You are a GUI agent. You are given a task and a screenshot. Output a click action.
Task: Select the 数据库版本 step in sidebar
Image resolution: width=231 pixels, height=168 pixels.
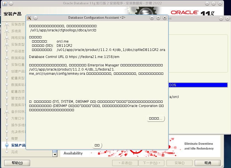(18, 58)
